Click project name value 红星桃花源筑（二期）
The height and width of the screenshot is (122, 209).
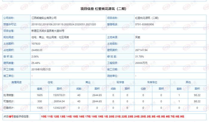click(x=147, y=18)
